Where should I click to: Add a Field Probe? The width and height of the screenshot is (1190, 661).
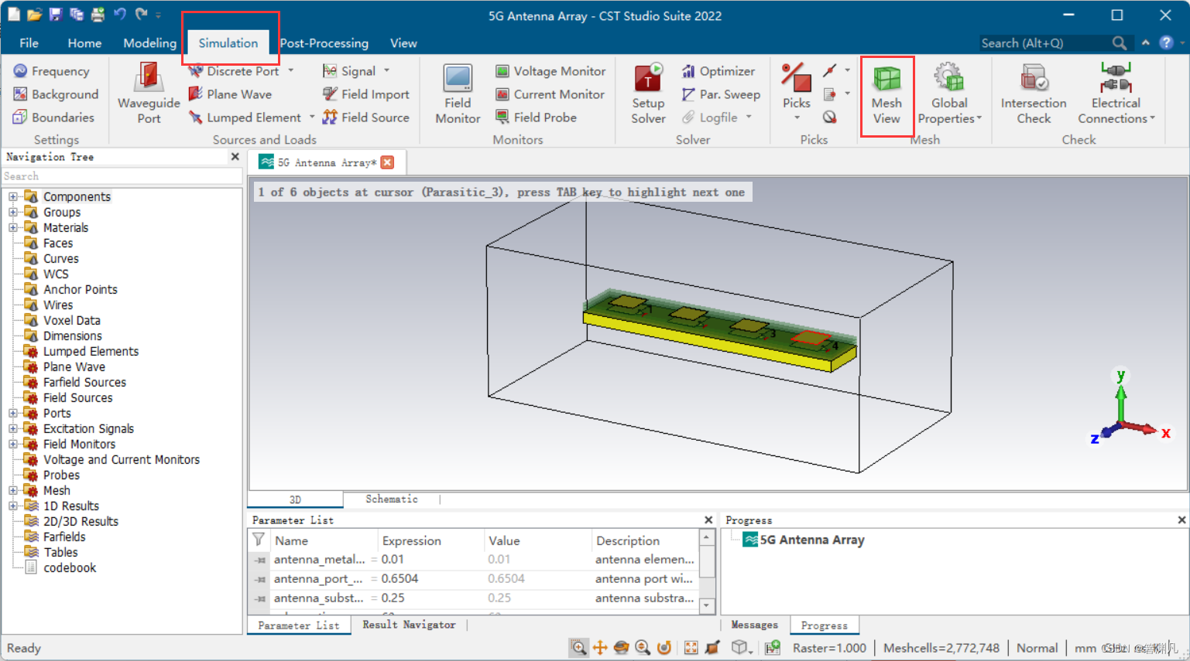pyautogui.click(x=536, y=118)
